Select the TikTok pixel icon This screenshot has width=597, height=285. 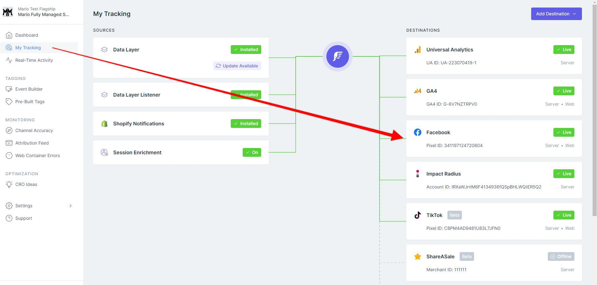click(x=417, y=215)
